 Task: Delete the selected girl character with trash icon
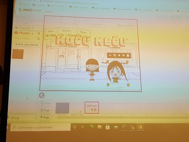click(128, 56)
